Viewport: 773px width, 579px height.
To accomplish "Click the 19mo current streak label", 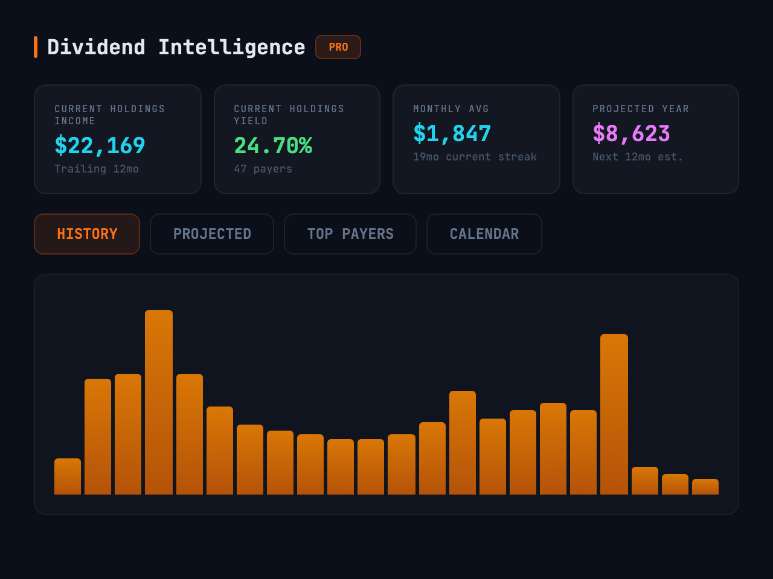I will point(475,156).
